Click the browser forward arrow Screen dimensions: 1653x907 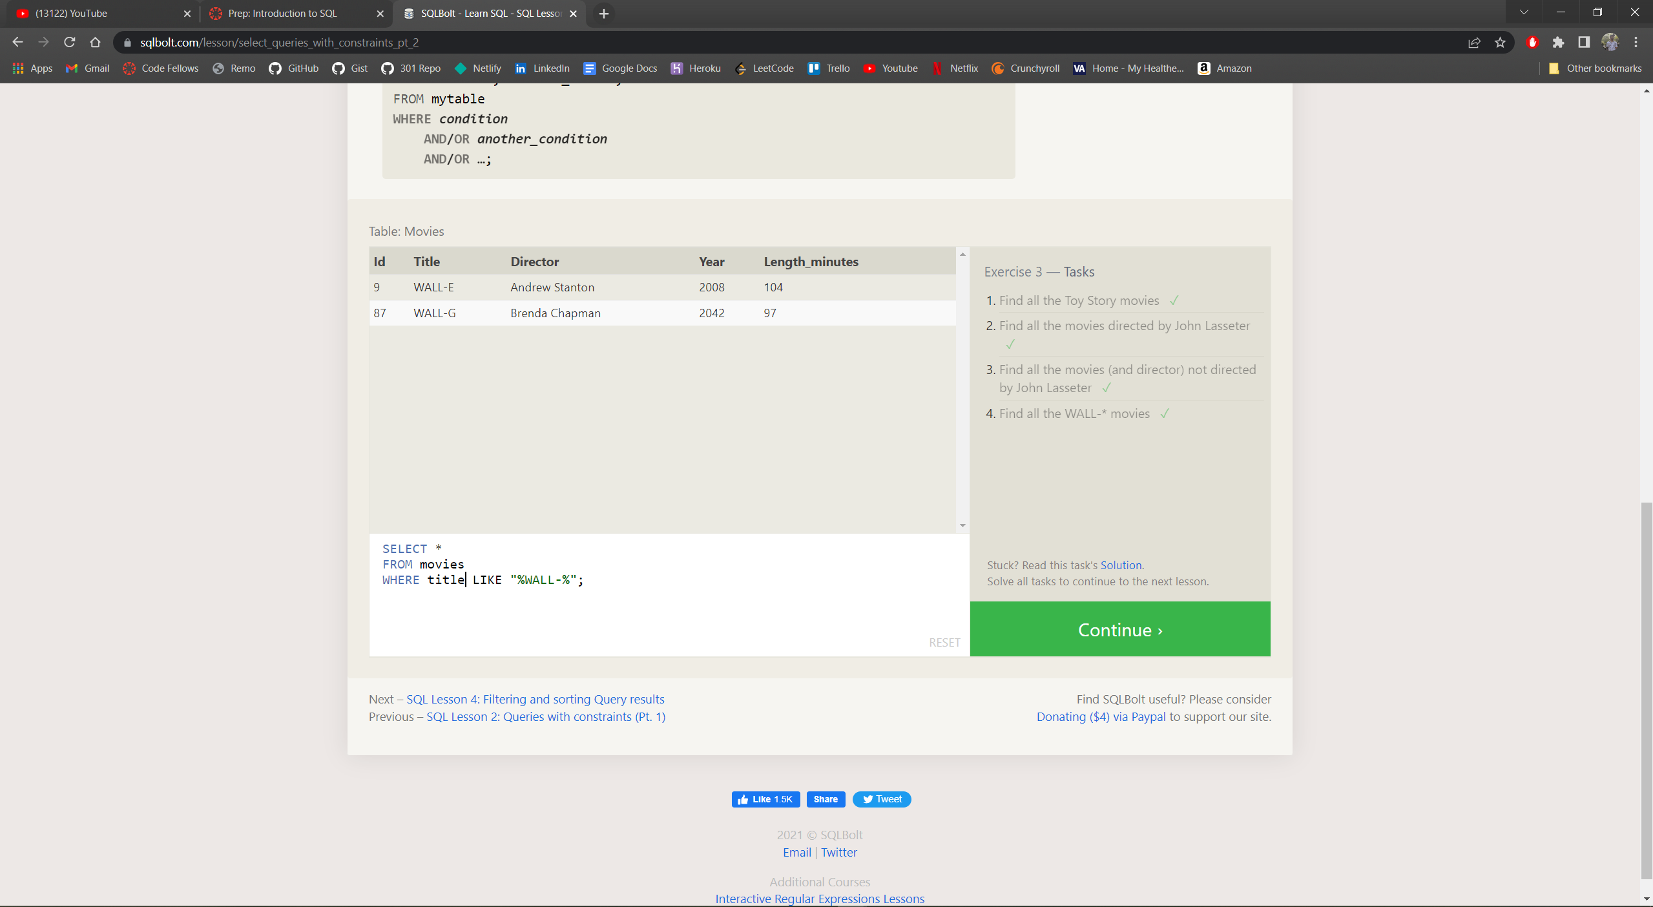pos(43,42)
